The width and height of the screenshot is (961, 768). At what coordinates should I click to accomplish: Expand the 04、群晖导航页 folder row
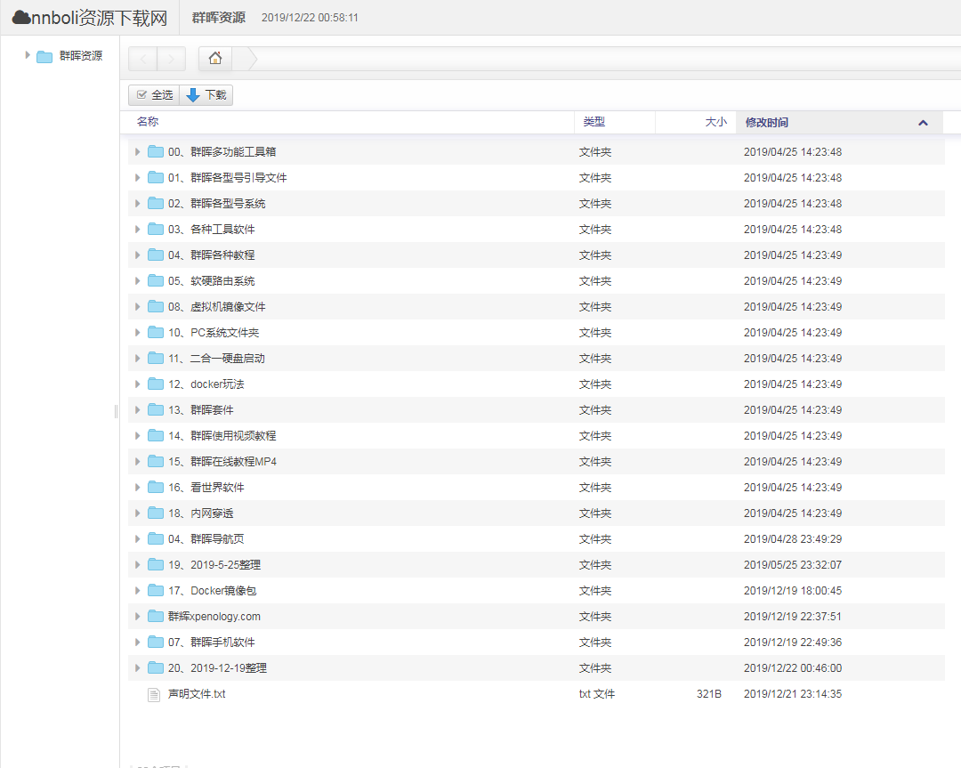pyautogui.click(x=137, y=538)
